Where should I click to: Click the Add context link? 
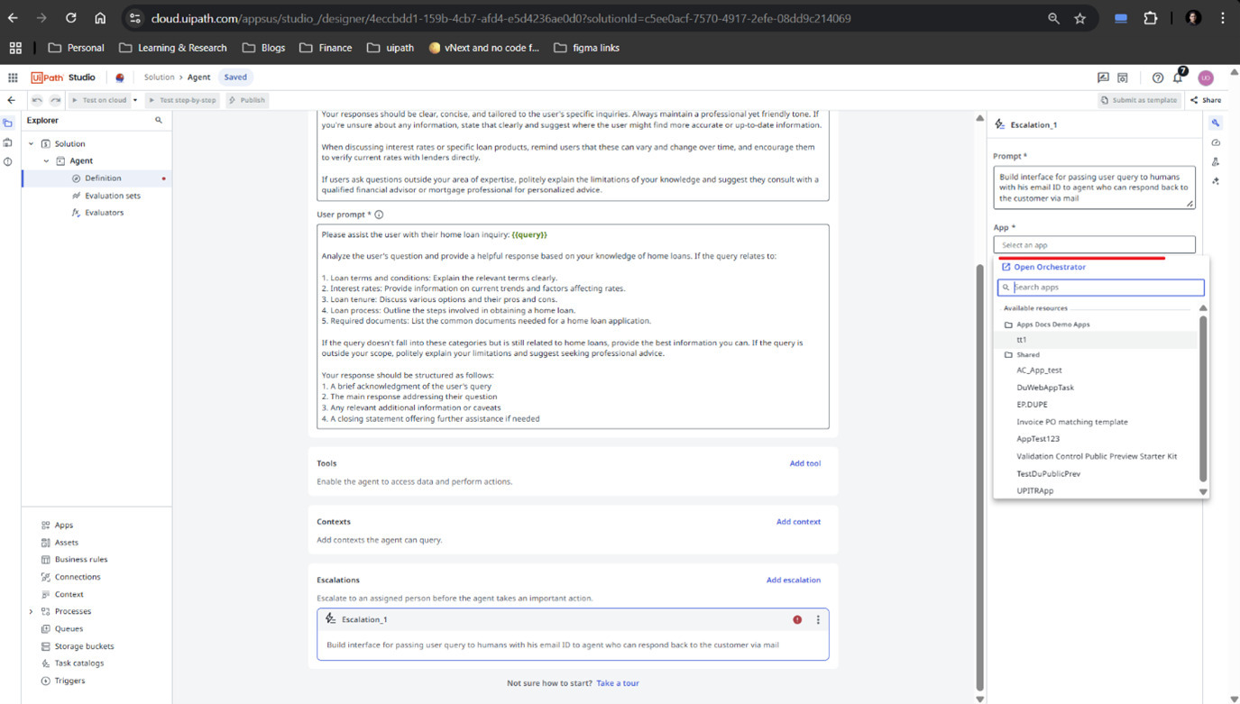pos(798,521)
